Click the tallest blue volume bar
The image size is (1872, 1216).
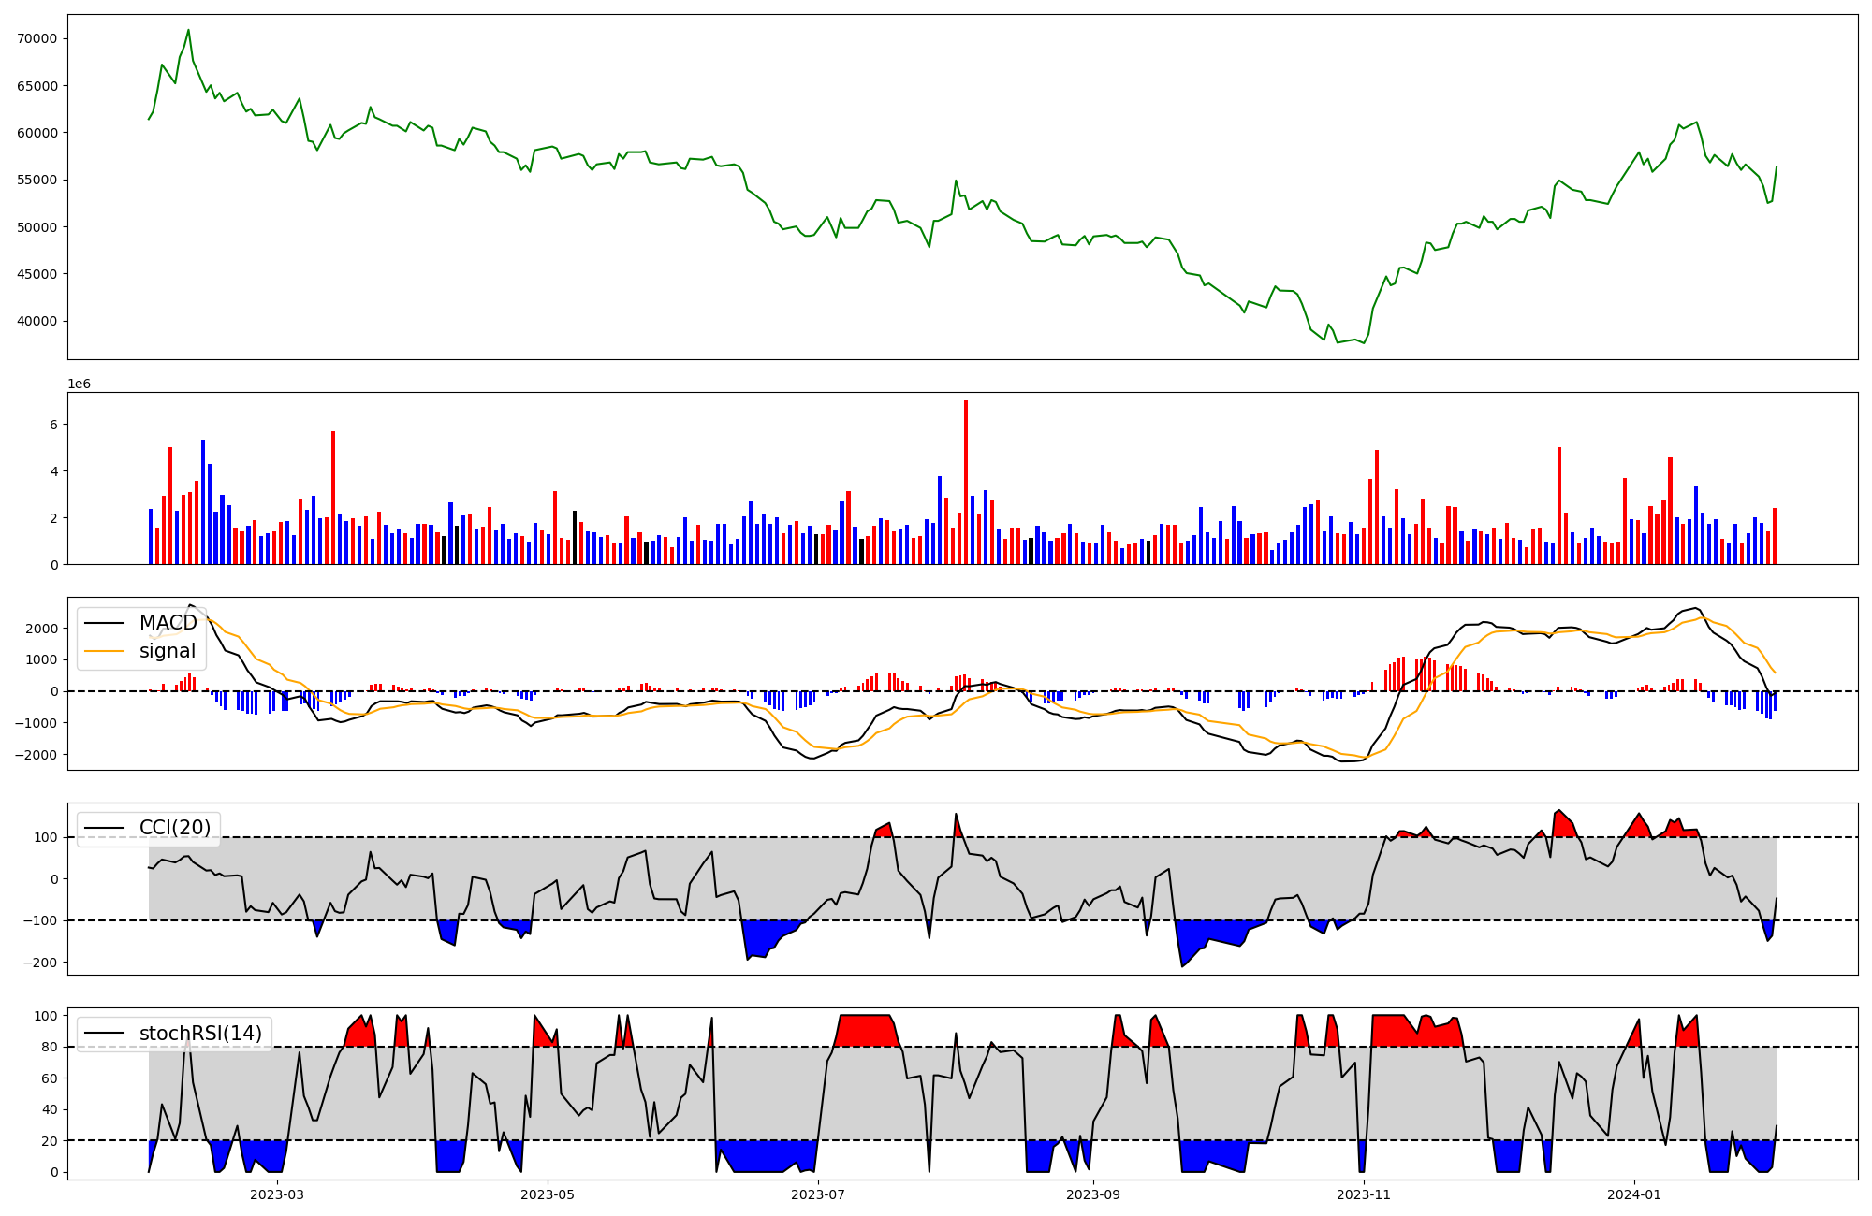tap(203, 501)
